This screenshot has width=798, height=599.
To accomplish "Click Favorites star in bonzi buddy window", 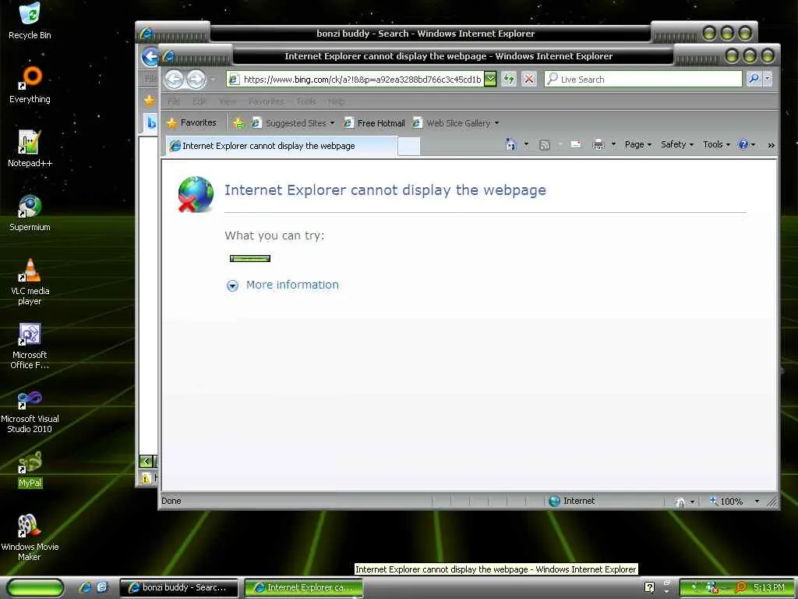I will click(x=149, y=101).
